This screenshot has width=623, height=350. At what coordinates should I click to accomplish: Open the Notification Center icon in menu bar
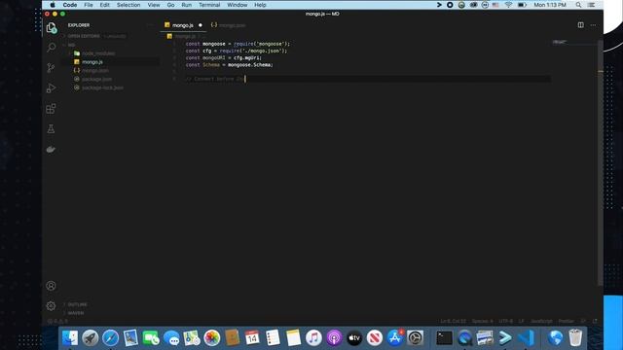tap(591, 5)
